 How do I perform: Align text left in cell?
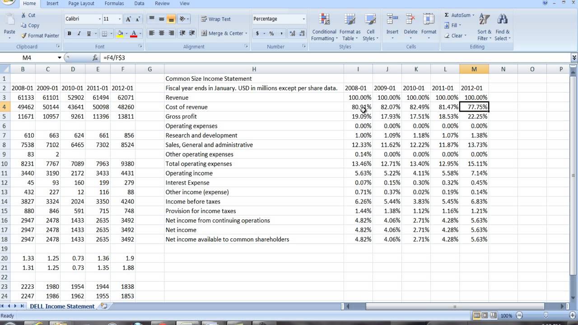click(152, 33)
